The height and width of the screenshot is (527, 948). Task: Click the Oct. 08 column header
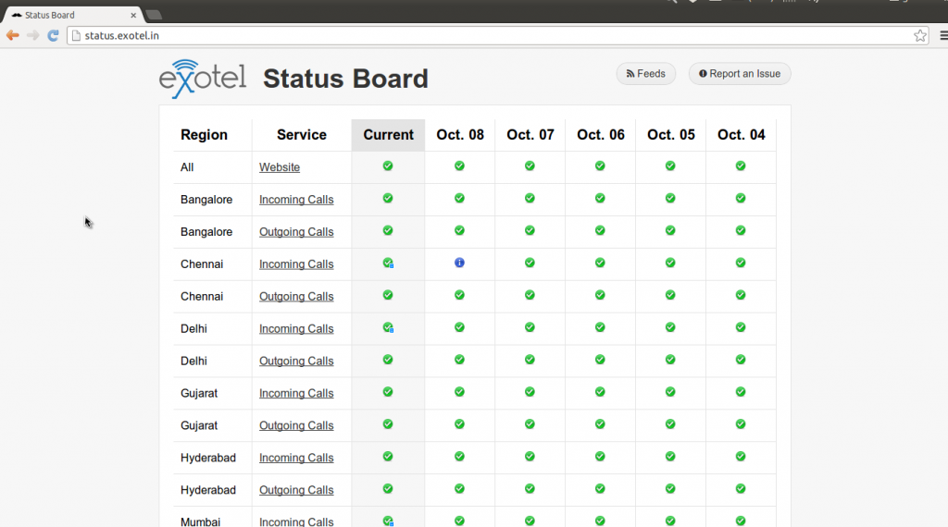[460, 135]
